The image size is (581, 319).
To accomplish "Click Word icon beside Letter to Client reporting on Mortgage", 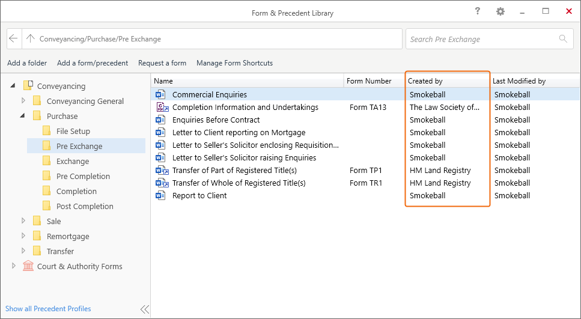I will pyautogui.click(x=160, y=132).
